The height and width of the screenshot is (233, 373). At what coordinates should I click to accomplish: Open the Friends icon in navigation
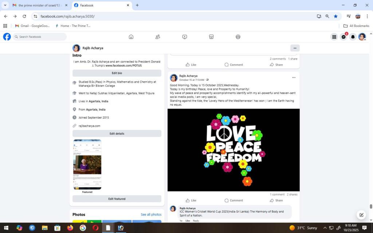tap(158, 37)
